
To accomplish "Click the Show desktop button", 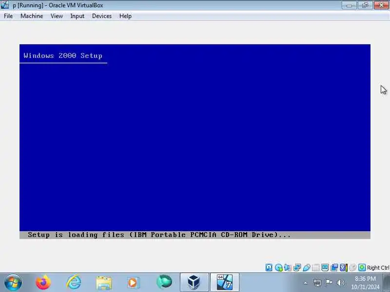I will point(387,282).
